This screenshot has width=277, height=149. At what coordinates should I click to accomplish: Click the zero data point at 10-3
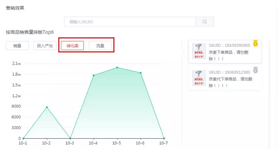pos(70,138)
